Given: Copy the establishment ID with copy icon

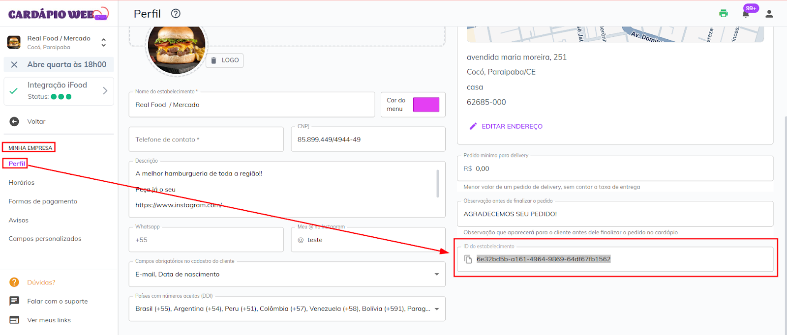Looking at the screenshot, I should click(x=468, y=259).
